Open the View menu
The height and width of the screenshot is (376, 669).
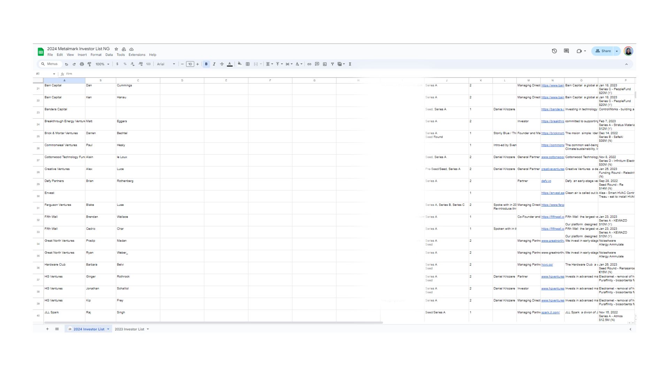[70, 55]
